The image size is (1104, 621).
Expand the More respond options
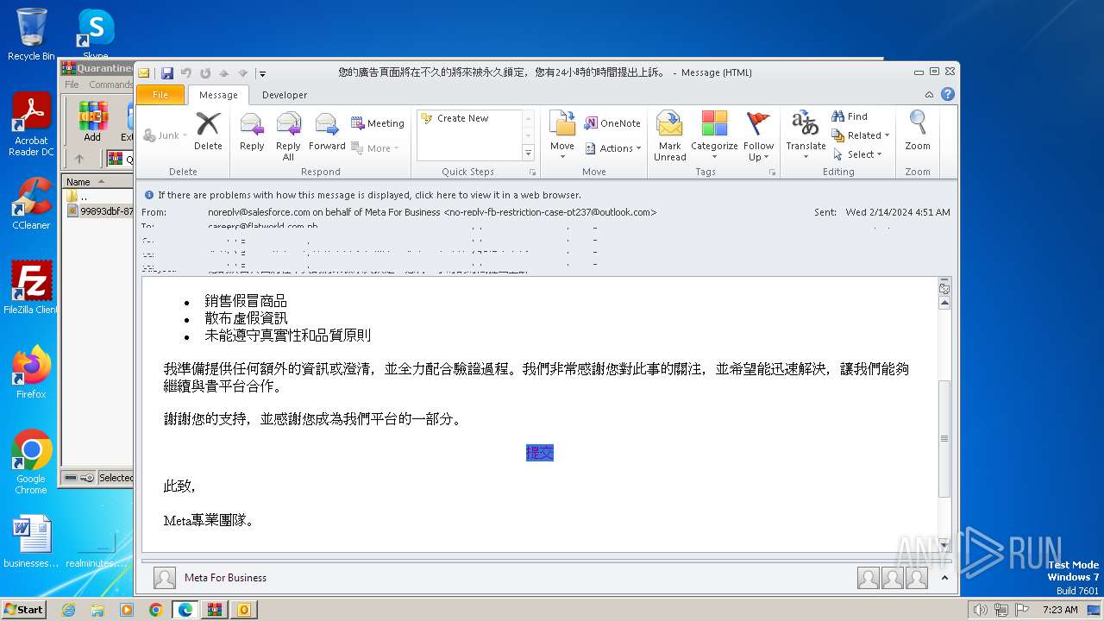[376, 148]
